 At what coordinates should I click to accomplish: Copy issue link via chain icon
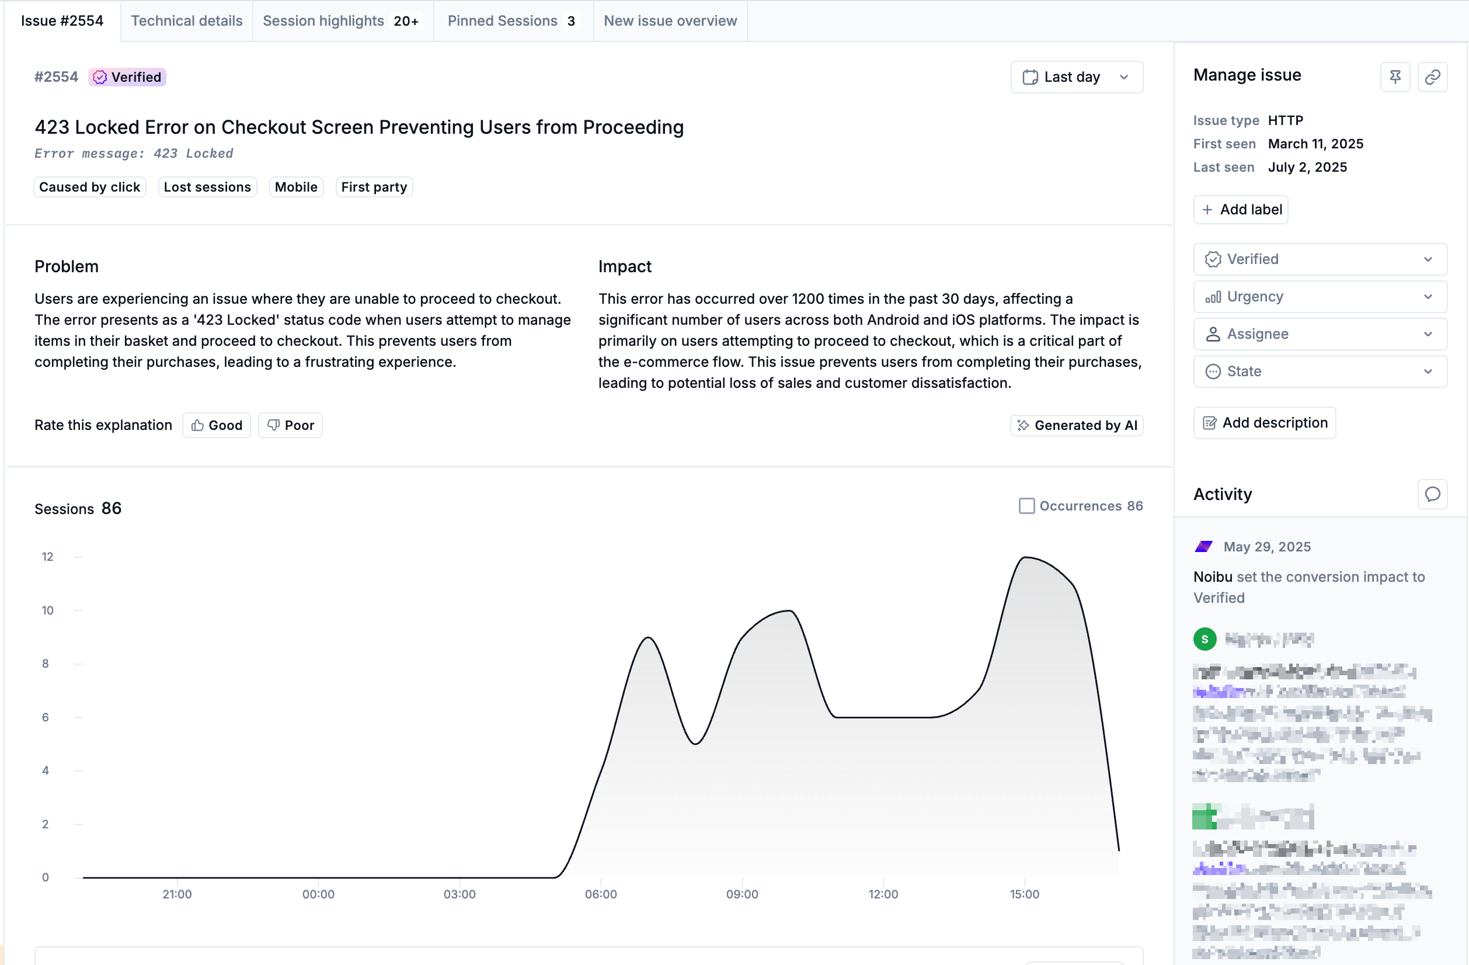pyautogui.click(x=1432, y=77)
